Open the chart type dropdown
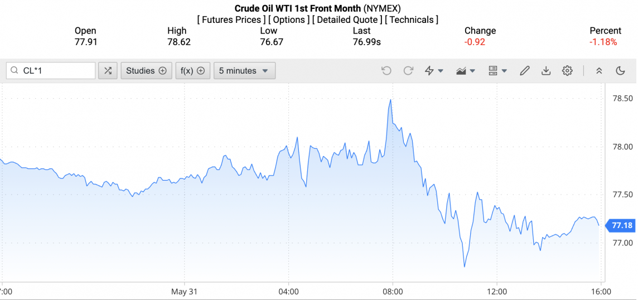The width and height of the screenshot is (638, 300). click(x=466, y=71)
